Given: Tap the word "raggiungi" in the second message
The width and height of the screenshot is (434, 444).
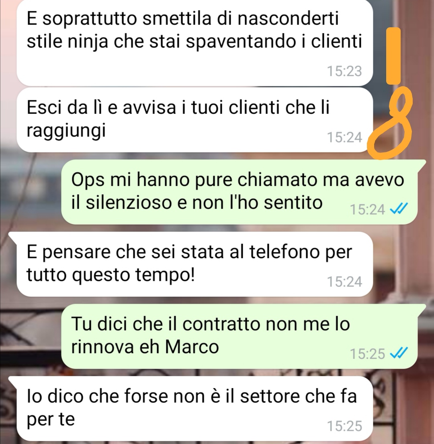Looking at the screenshot, I should point(66,131).
